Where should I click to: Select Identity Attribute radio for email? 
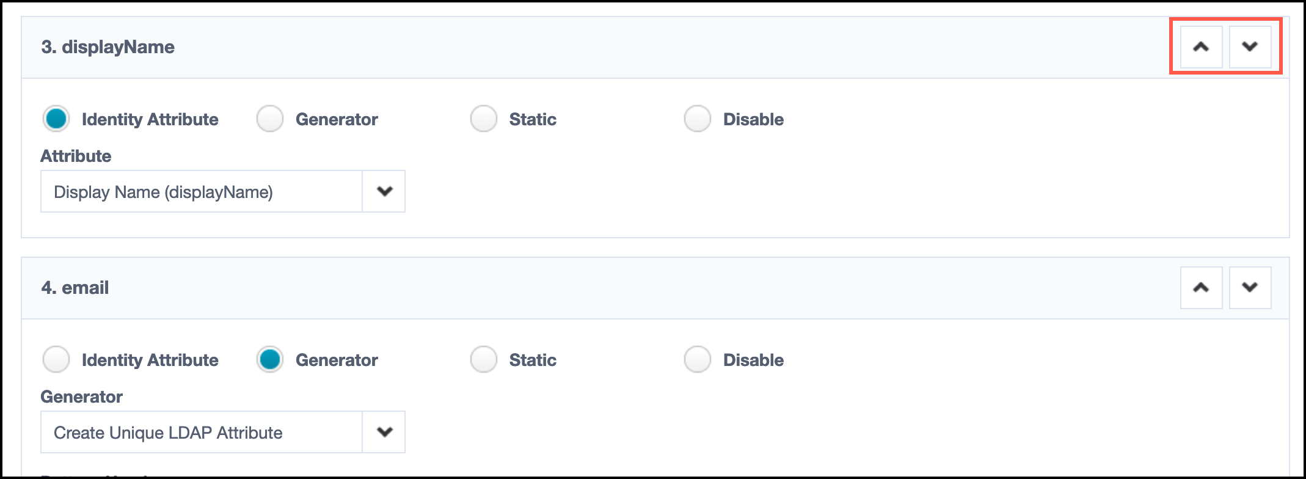point(56,360)
